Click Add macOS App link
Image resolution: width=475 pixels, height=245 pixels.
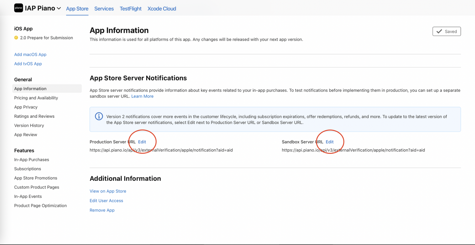click(30, 55)
